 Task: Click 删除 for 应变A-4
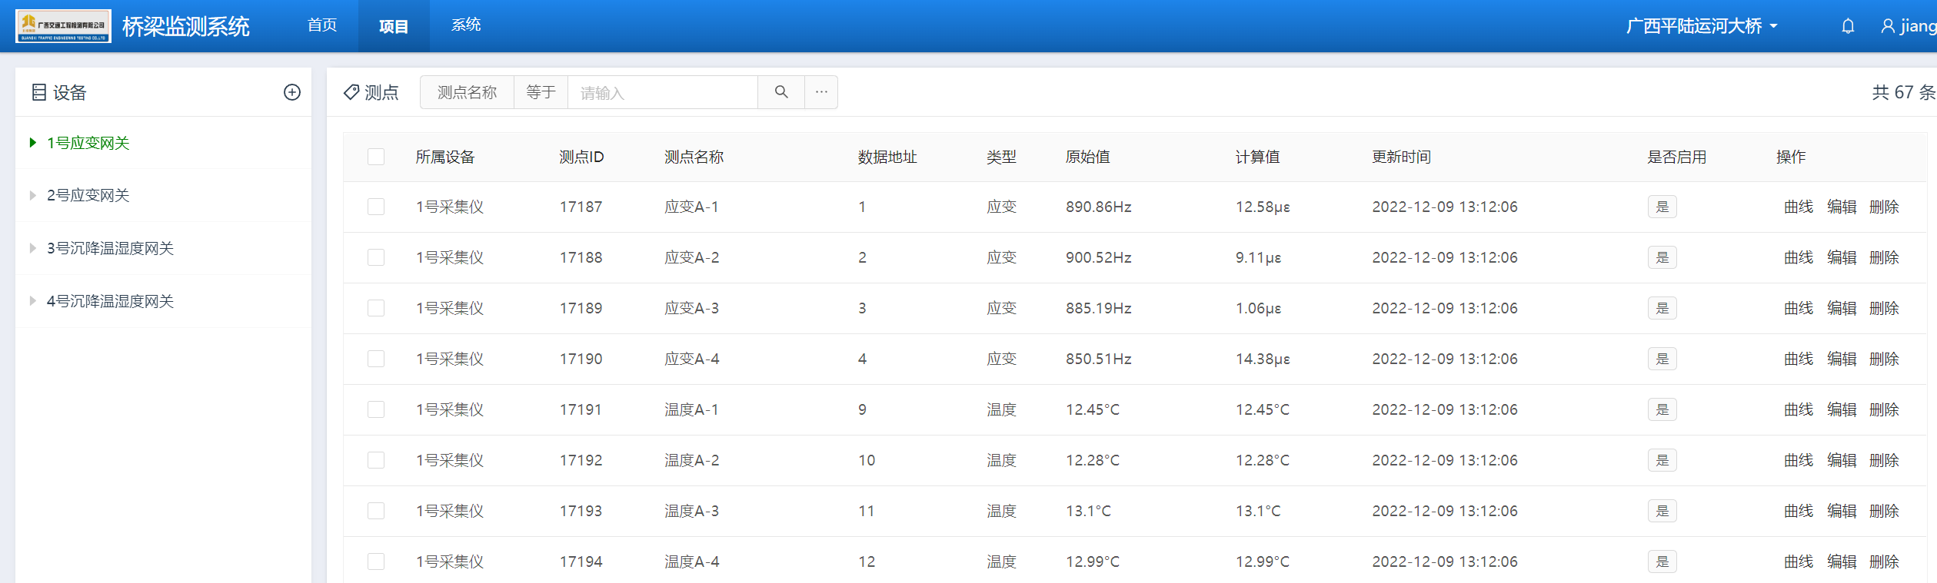point(1884,359)
